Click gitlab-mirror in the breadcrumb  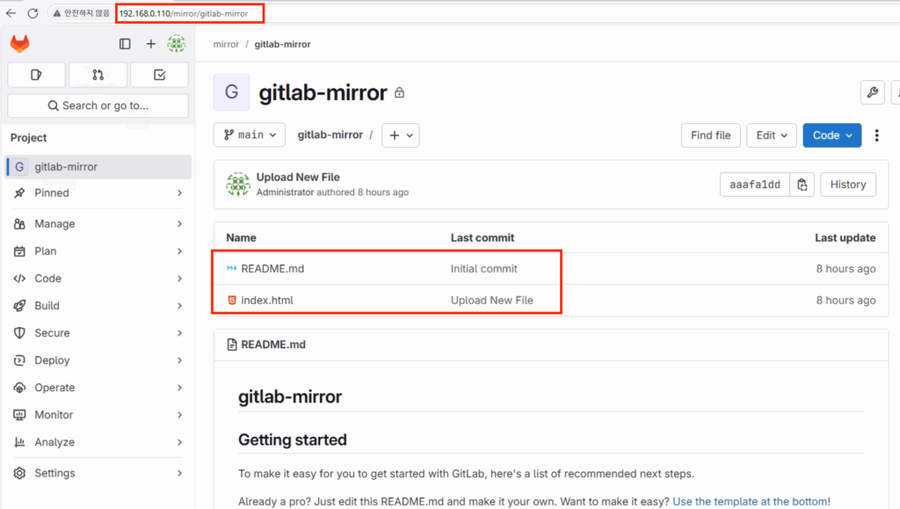pos(282,44)
